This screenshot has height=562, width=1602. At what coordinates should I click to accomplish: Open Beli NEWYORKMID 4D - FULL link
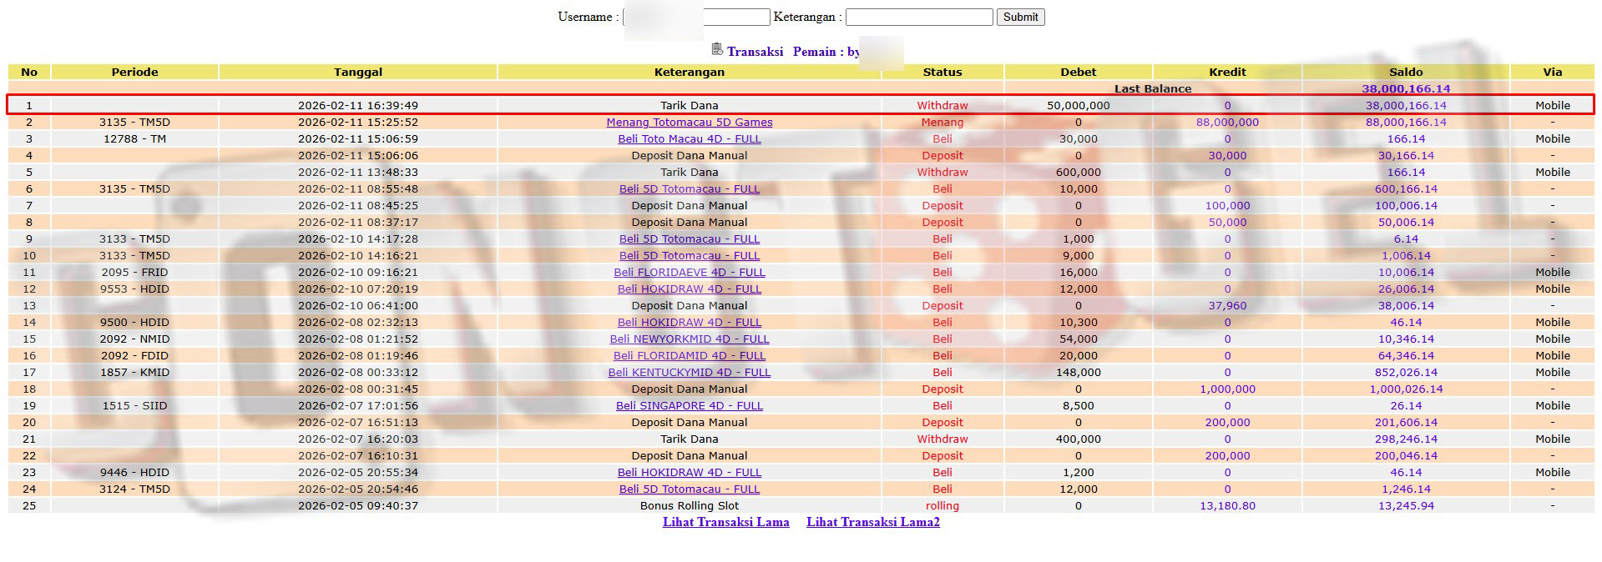(x=689, y=339)
